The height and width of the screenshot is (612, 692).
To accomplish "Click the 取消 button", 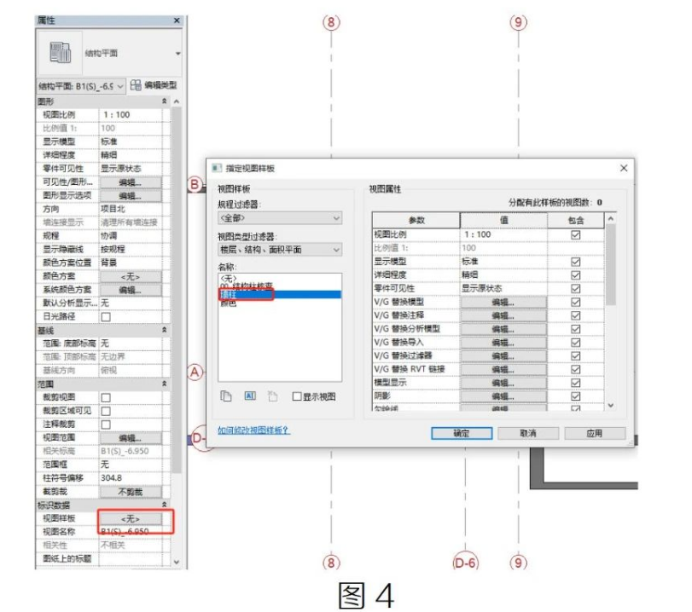I will [x=528, y=433].
